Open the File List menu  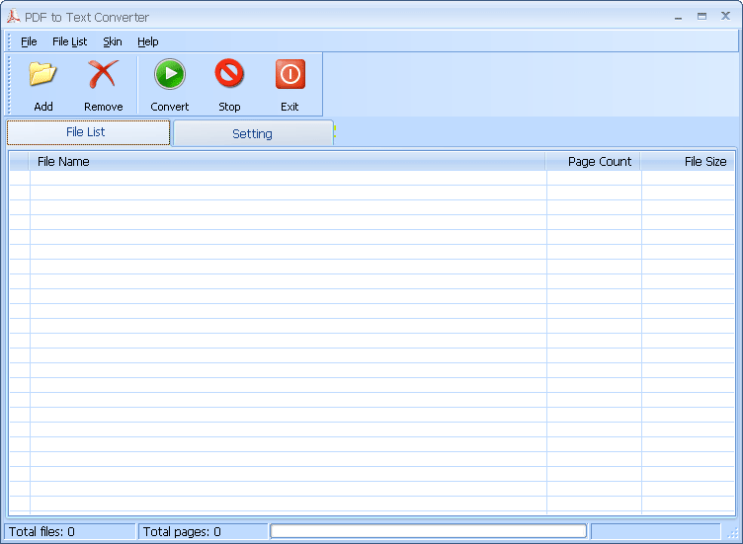69,41
